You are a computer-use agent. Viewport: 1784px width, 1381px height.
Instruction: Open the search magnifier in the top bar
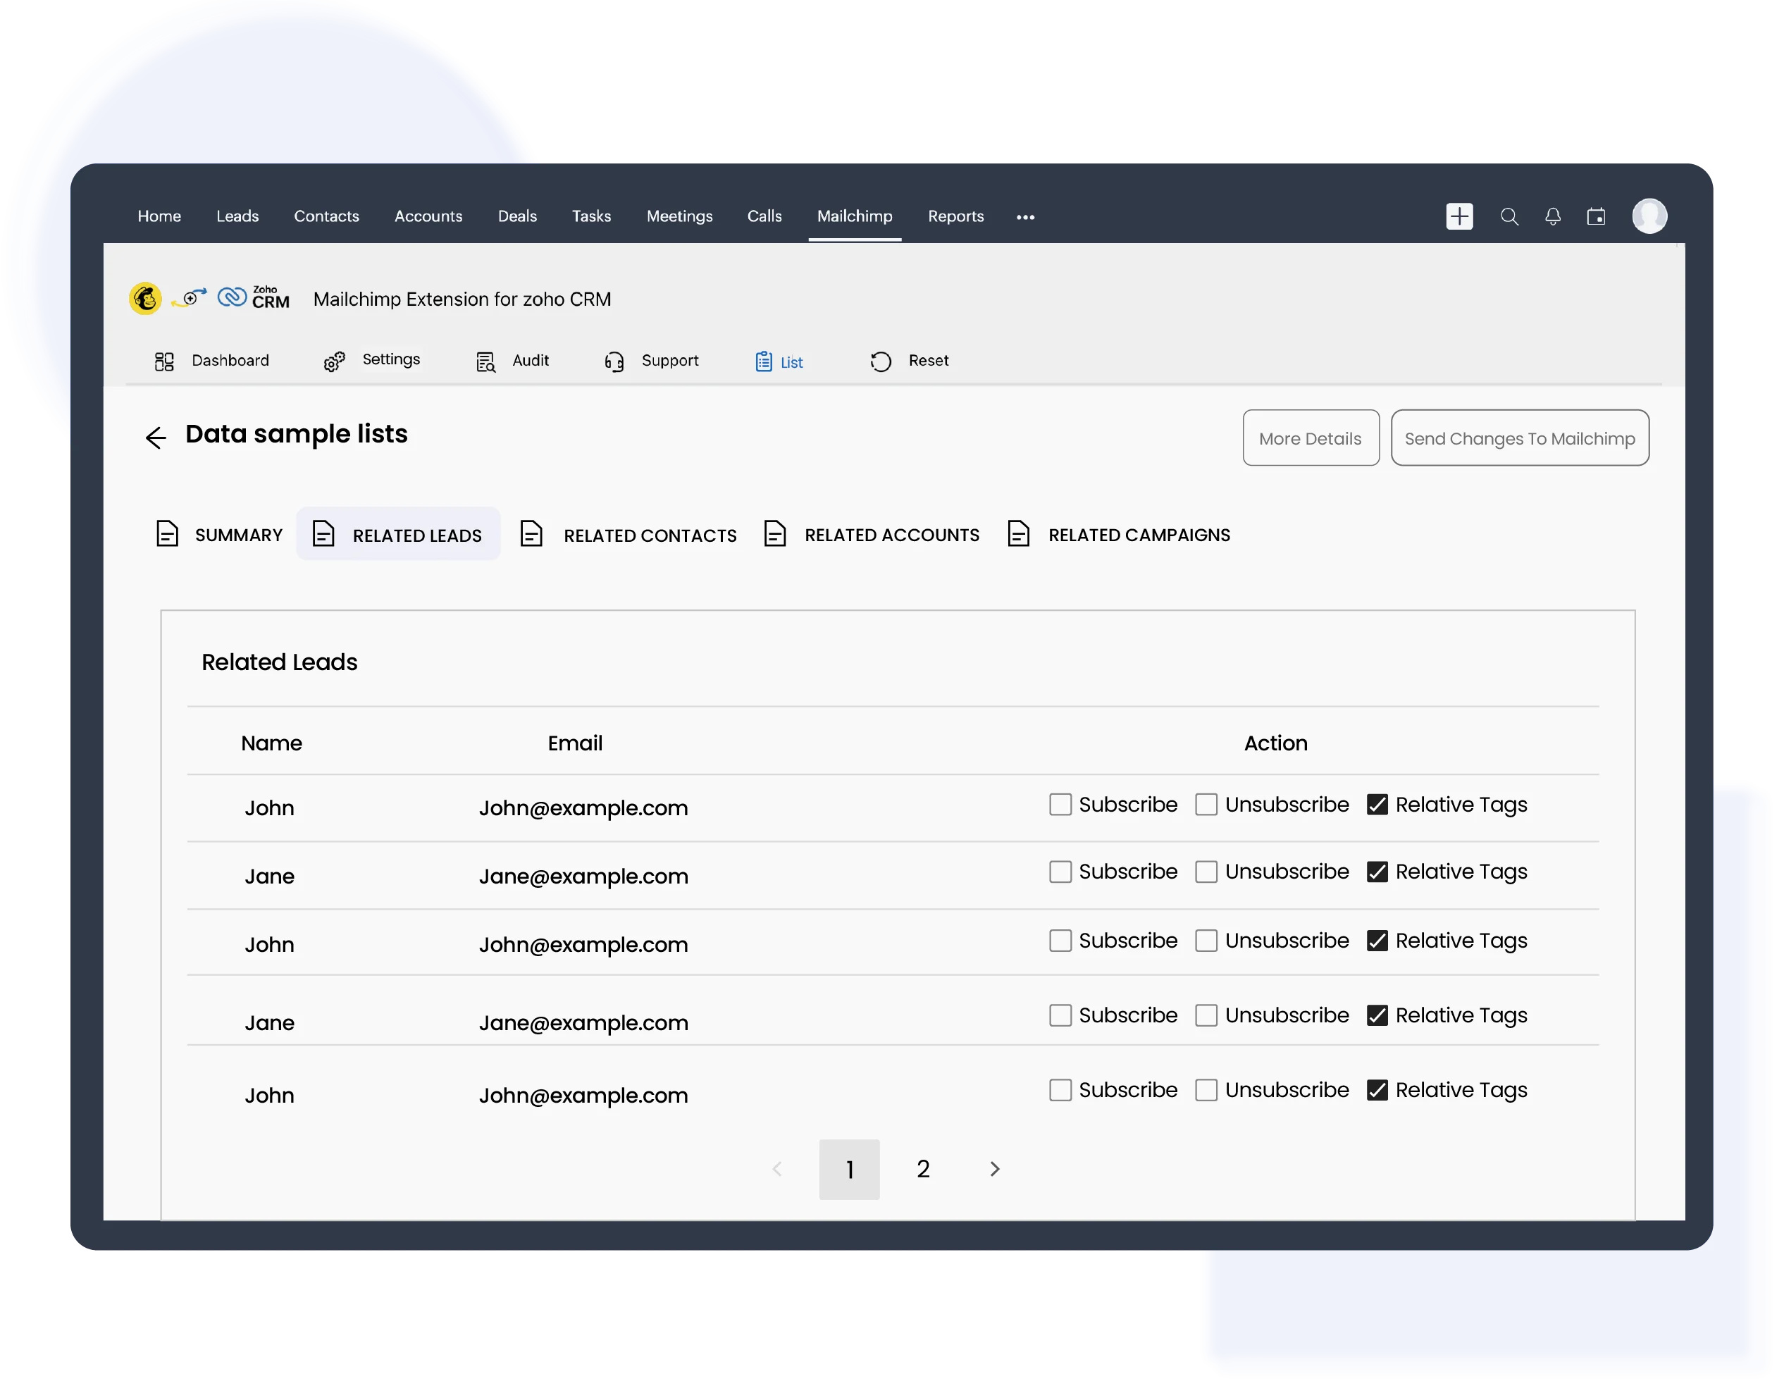[1509, 216]
